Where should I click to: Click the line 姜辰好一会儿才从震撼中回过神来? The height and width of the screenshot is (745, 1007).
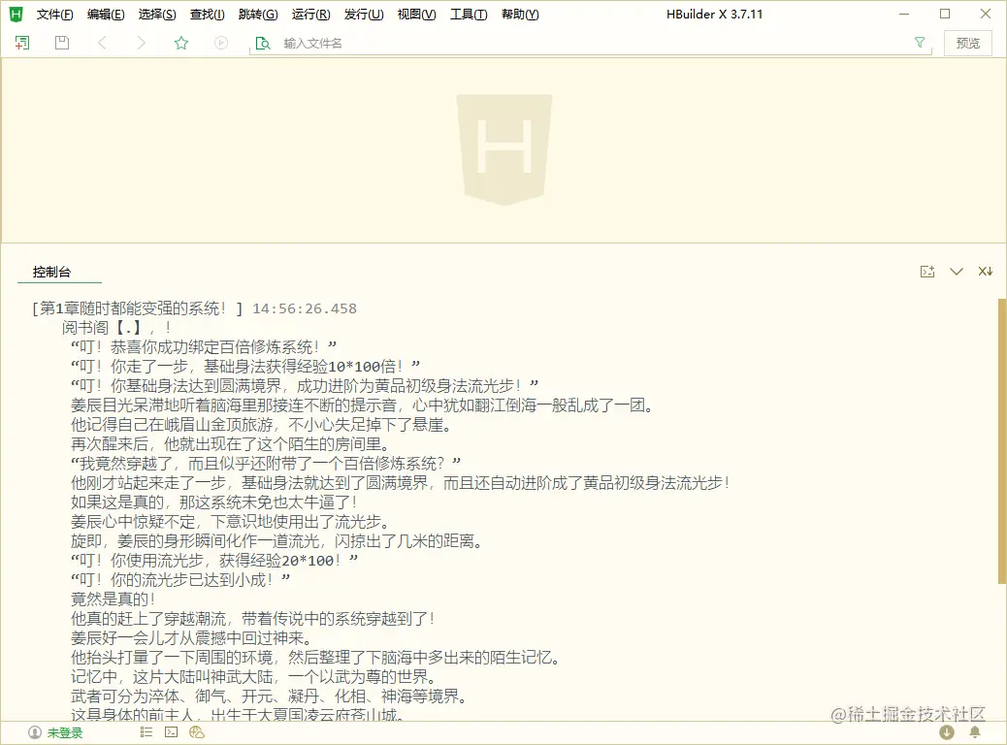191,638
